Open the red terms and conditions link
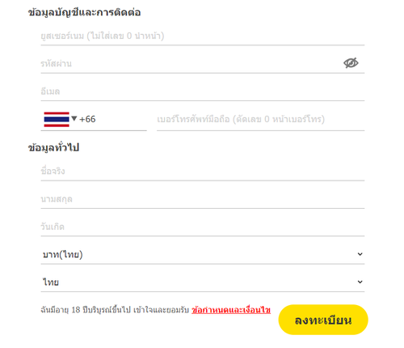The width and height of the screenshot is (404, 348). pyautogui.click(x=231, y=310)
